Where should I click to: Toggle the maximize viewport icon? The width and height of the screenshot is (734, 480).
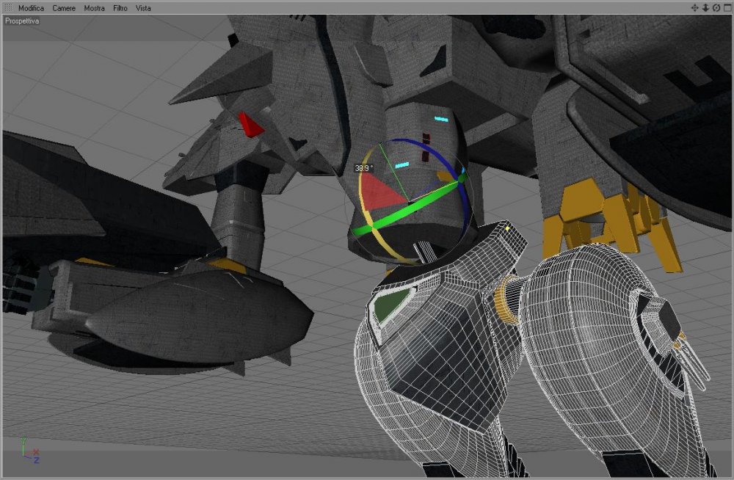point(727,7)
